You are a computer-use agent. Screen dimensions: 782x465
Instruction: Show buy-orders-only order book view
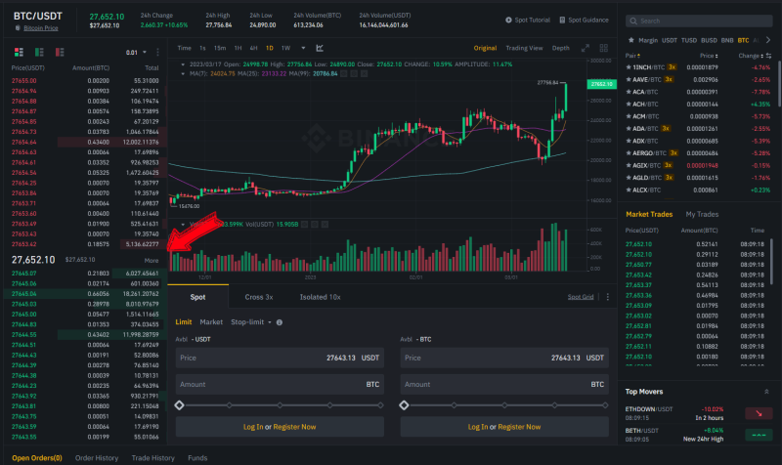click(x=39, y=52)
